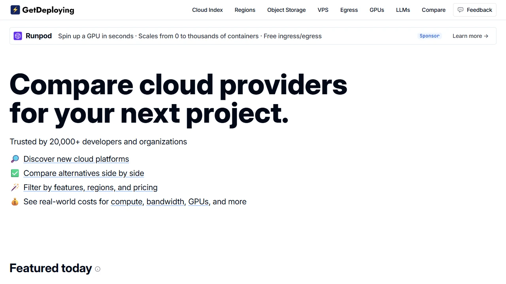Click the info icon next to Featured today
506x284 pixels.
[97, 269]
